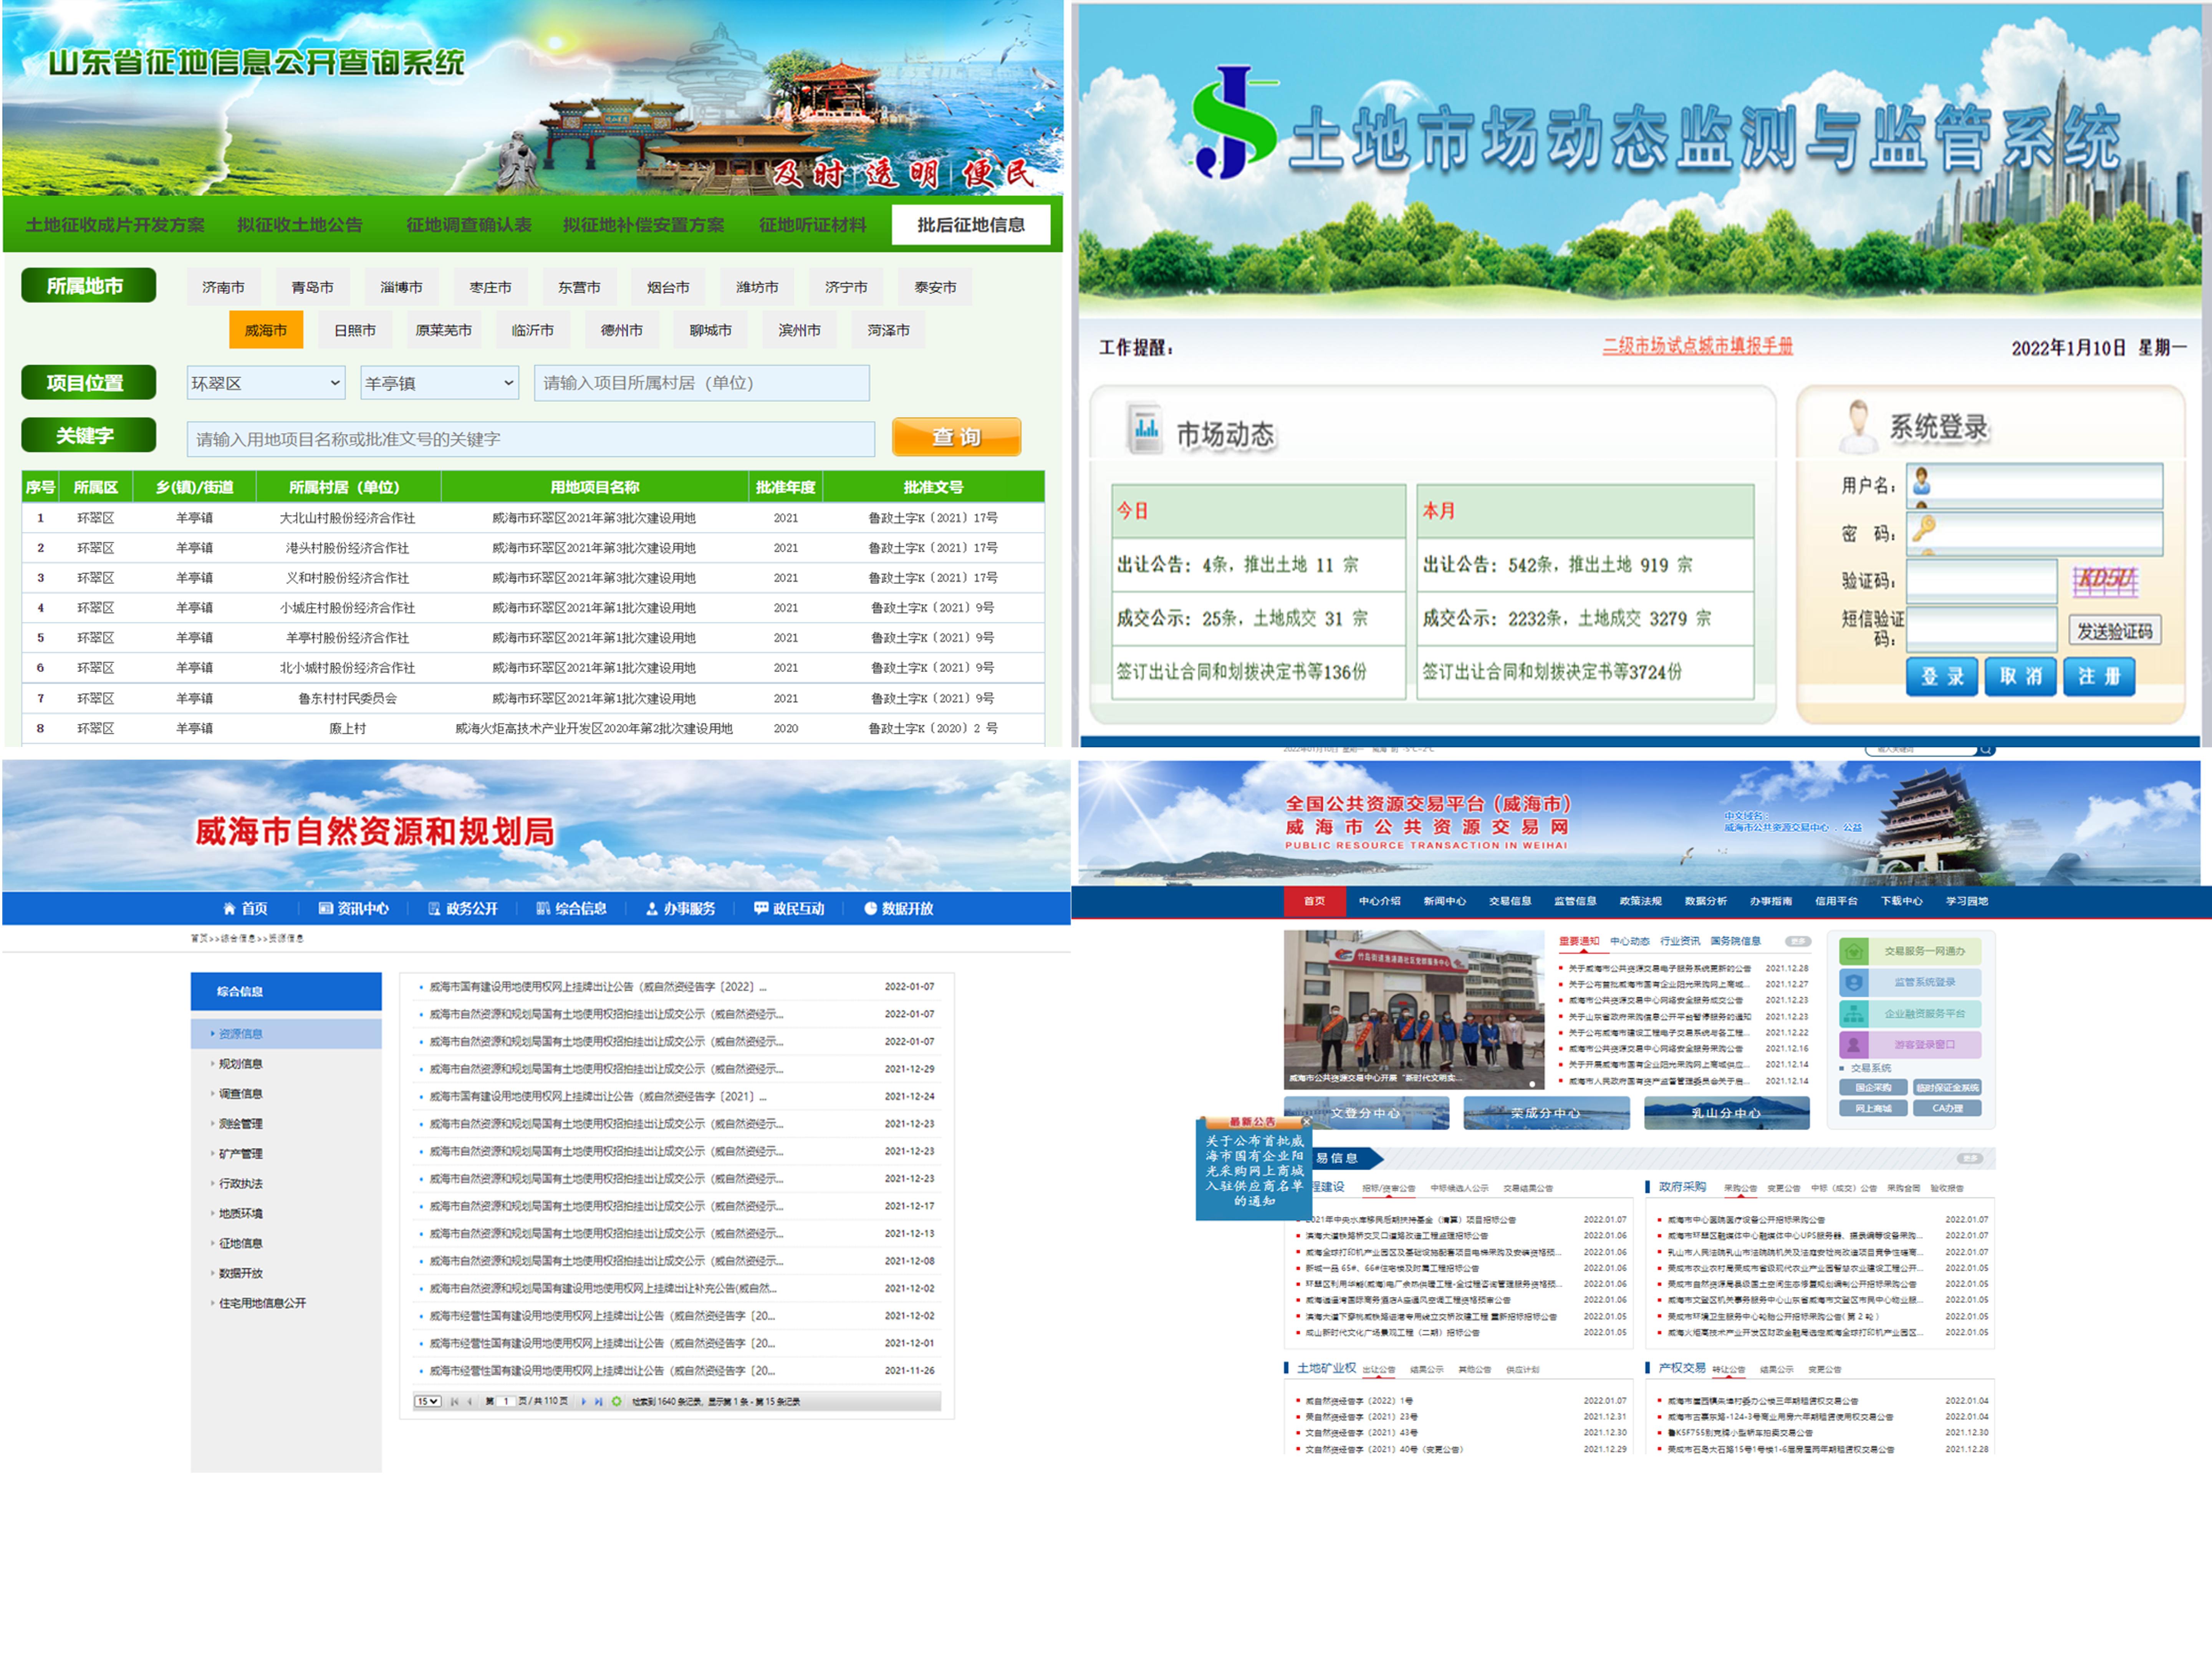Screen dimensions: 2212x1659
Task: Jump to last page in pagination bar
Action: (599, 1402)
